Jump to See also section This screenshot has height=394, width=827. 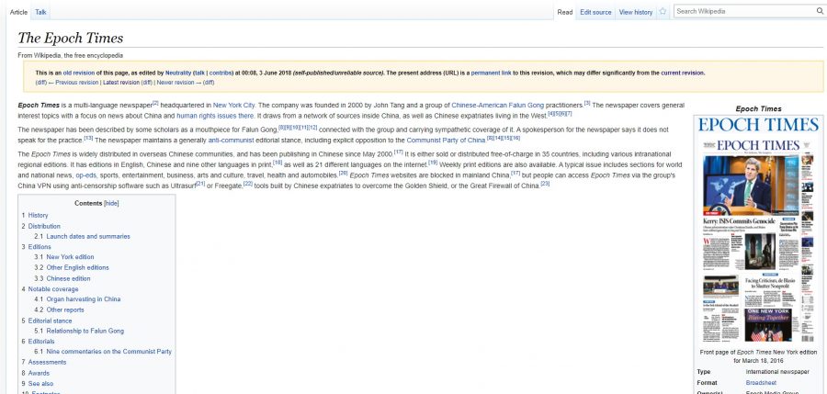pos(40,384)
